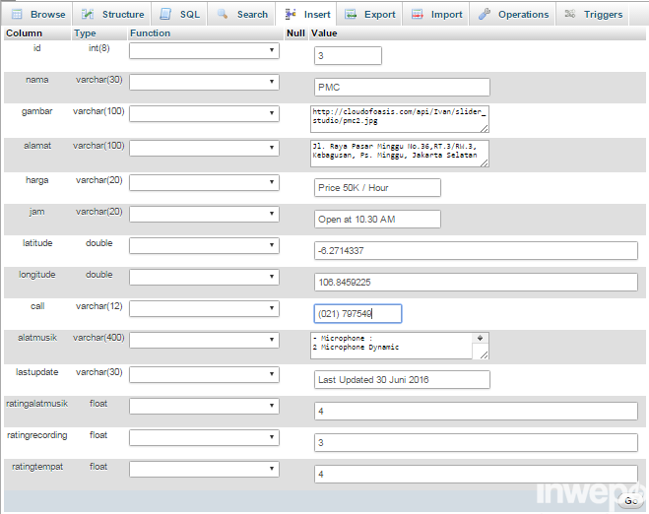Click the Import tab icon
This screenshot has width=649, height=514.
(x=417, y=15)
